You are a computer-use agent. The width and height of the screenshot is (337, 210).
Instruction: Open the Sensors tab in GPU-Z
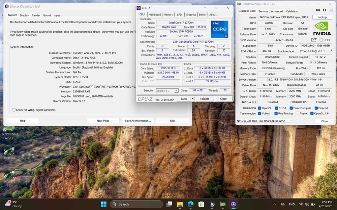click(x=263, y=11)
